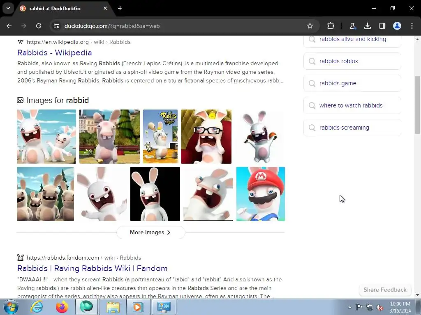Open the image of two rabbids on a beach

[x=46, y=136]
